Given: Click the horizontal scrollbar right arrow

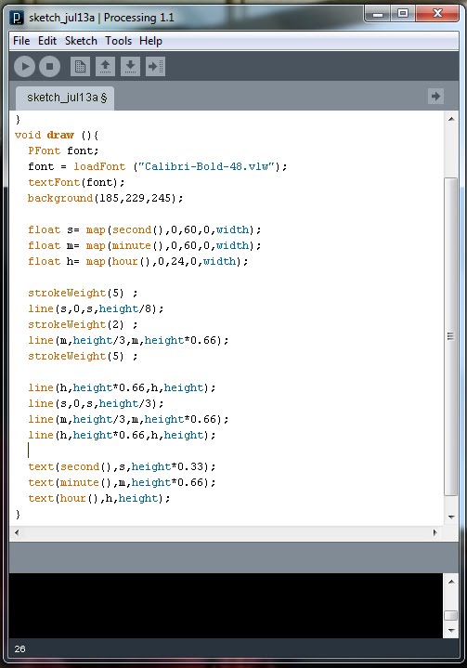Looking at the screenshot, I should click(435, 532).
